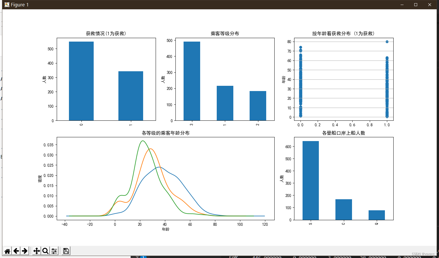Click the C port bar in 各登船口岸 chart
The image size is (439, 258).
tap(344, 210)
